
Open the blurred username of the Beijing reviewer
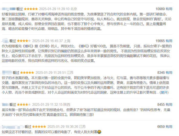tap(8, 9)
